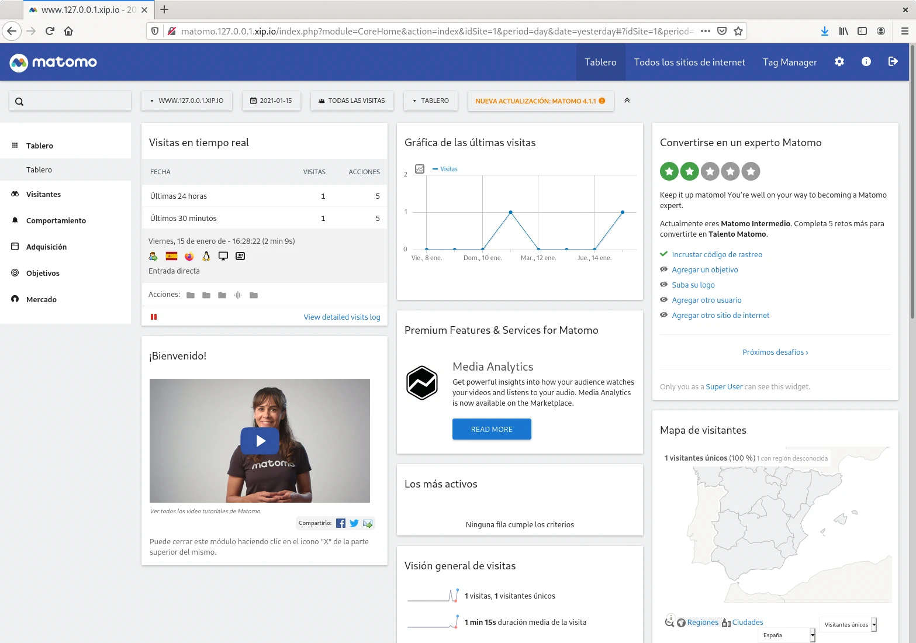Collapse the top controls with double chevron
This screenshot has height=643, width=916.
tap(627, 101)
